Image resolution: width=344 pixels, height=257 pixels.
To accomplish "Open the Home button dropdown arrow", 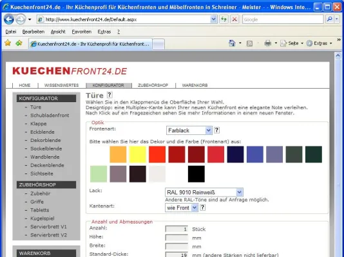I will [240, 43].
